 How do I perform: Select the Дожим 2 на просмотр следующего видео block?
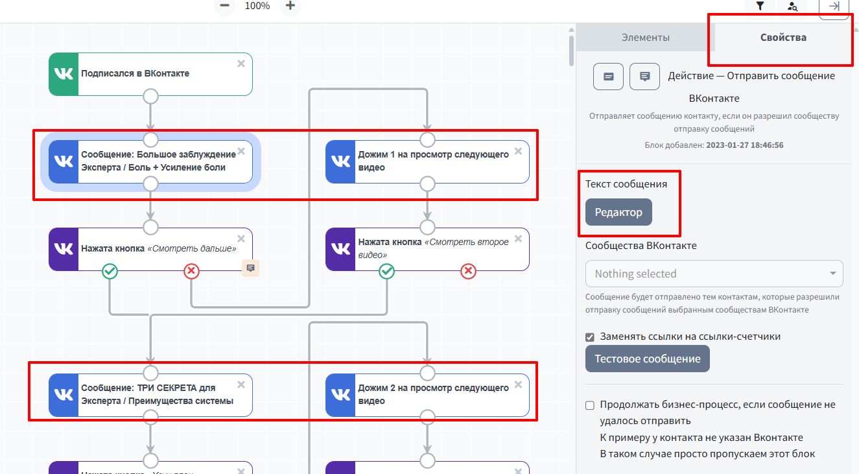pyautogui.click(x=427, y=395)
